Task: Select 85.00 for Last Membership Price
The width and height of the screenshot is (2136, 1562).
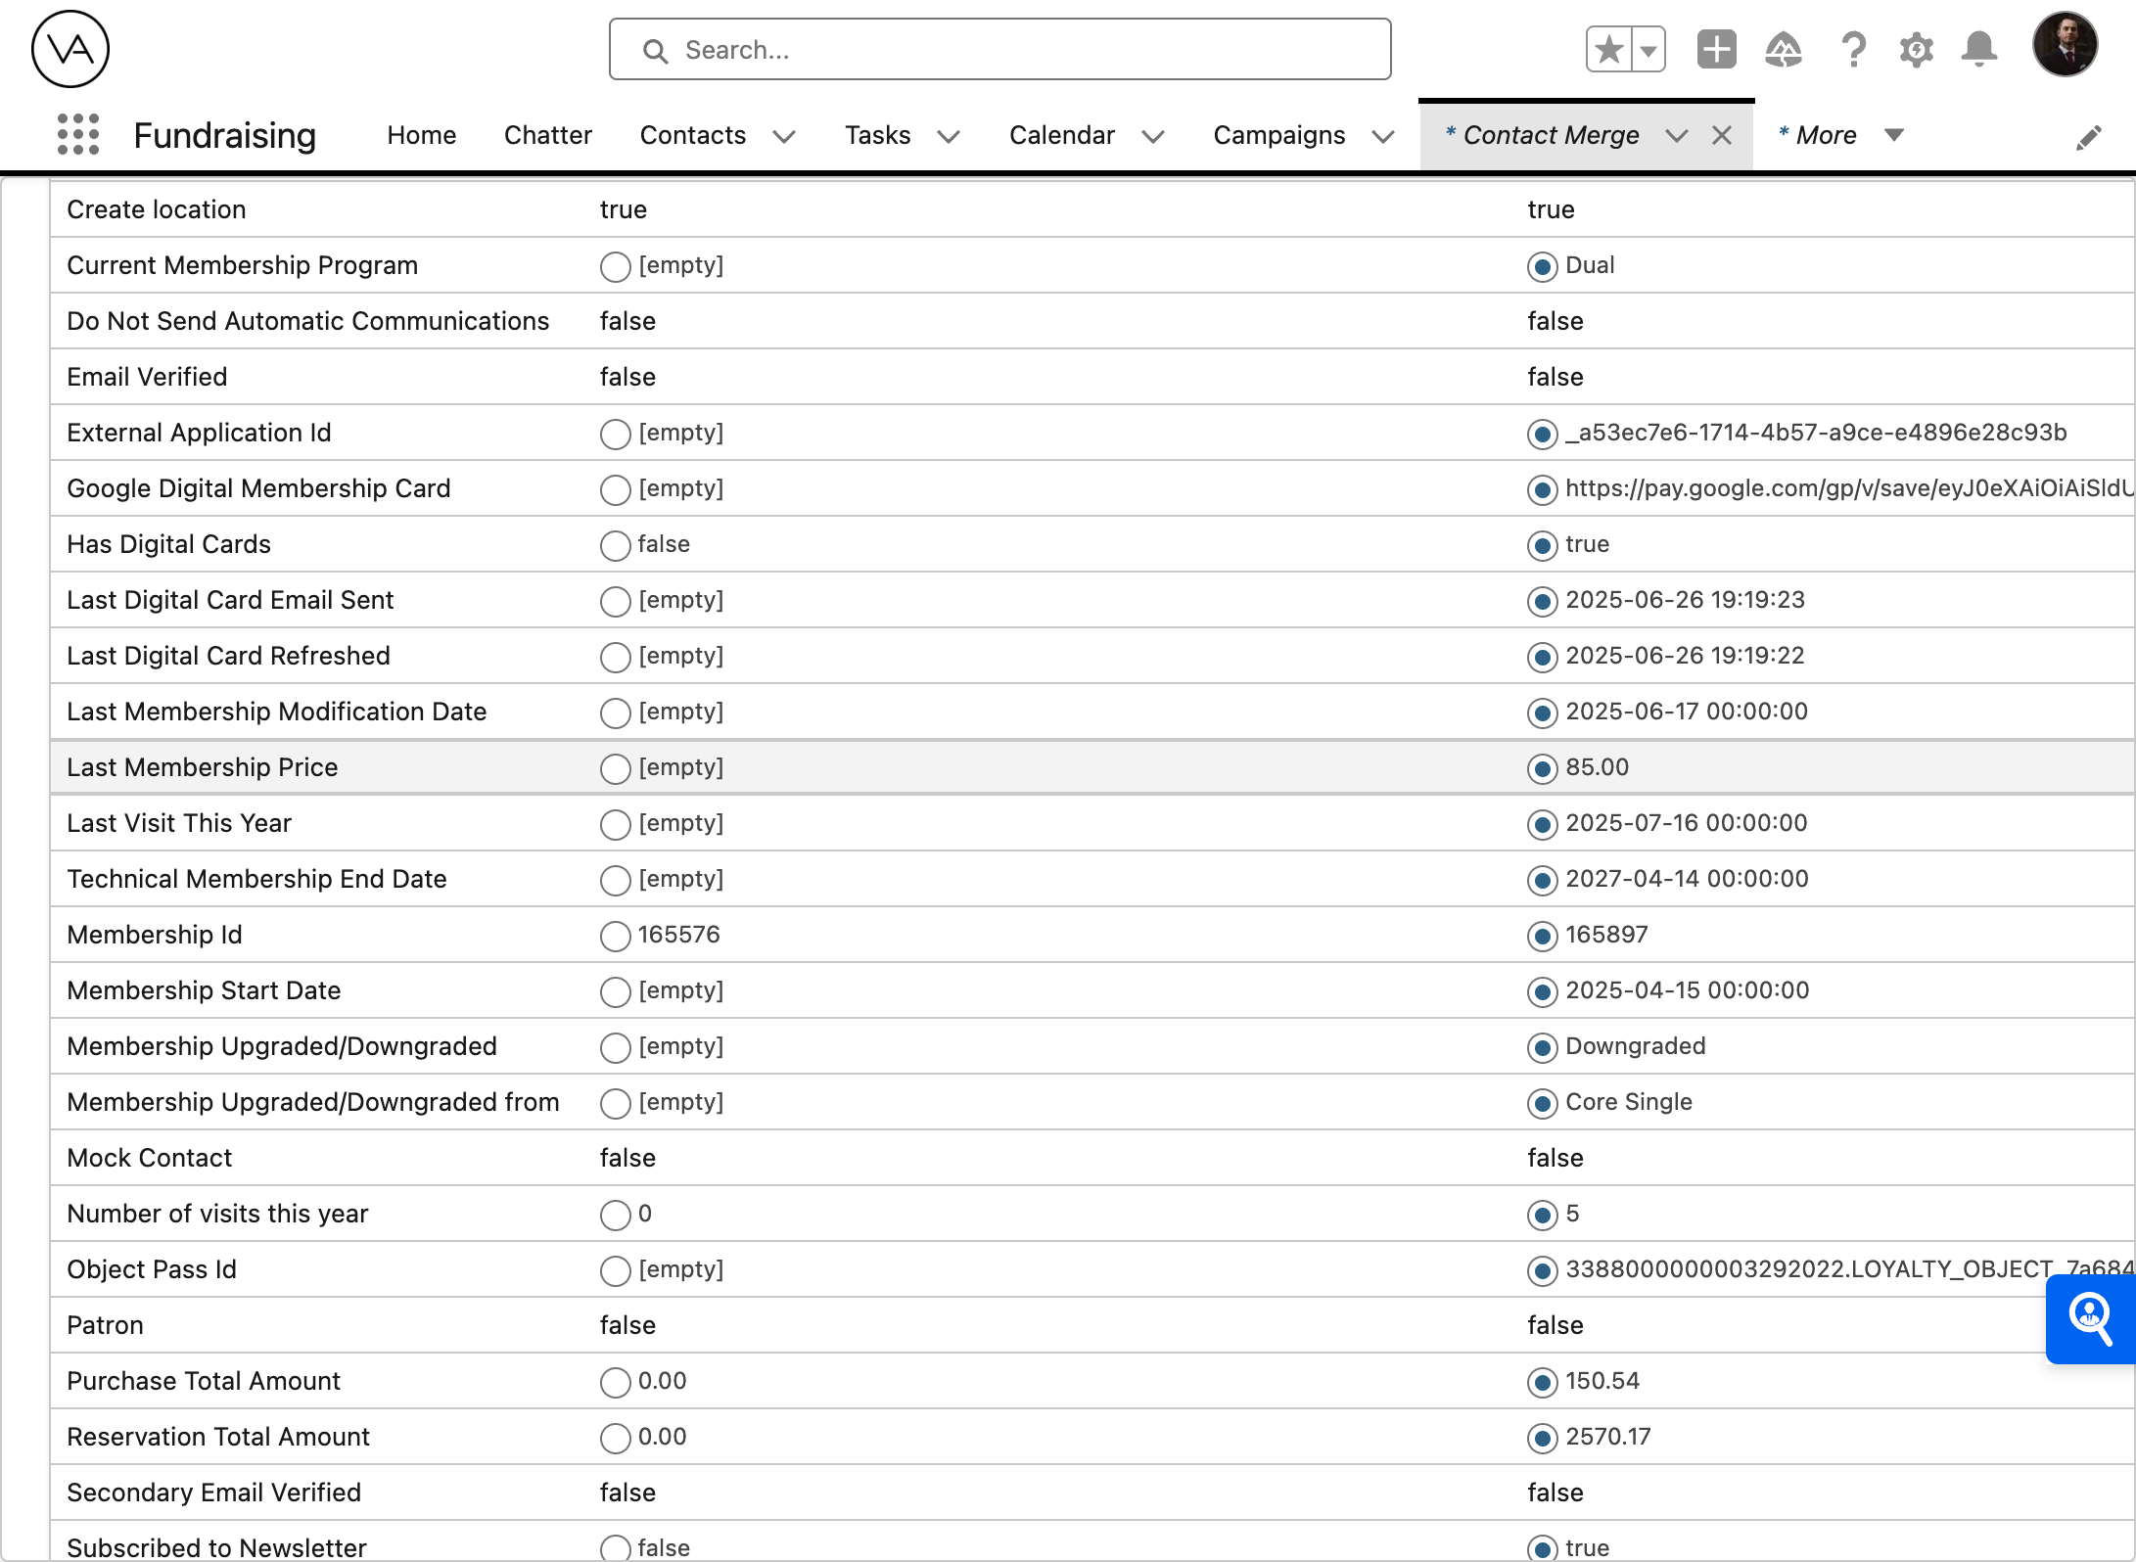Action: click(1542, 769)
